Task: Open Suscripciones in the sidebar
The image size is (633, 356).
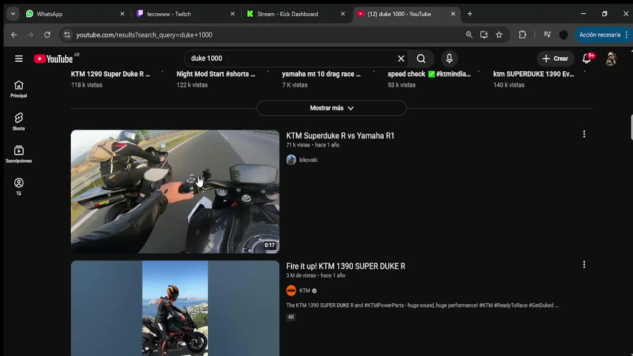Action: pyautogui.click(x=19, y=154)
